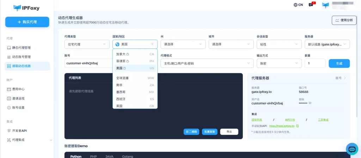Click the blue 生成 button

(x=339, y=63)
